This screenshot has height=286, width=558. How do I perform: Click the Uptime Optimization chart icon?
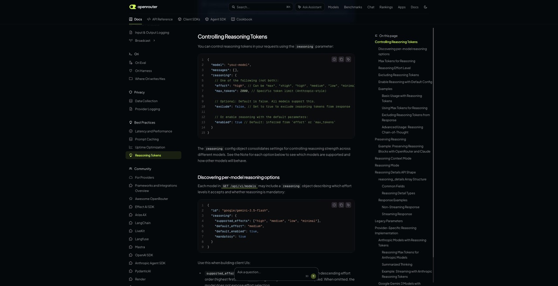131,147
